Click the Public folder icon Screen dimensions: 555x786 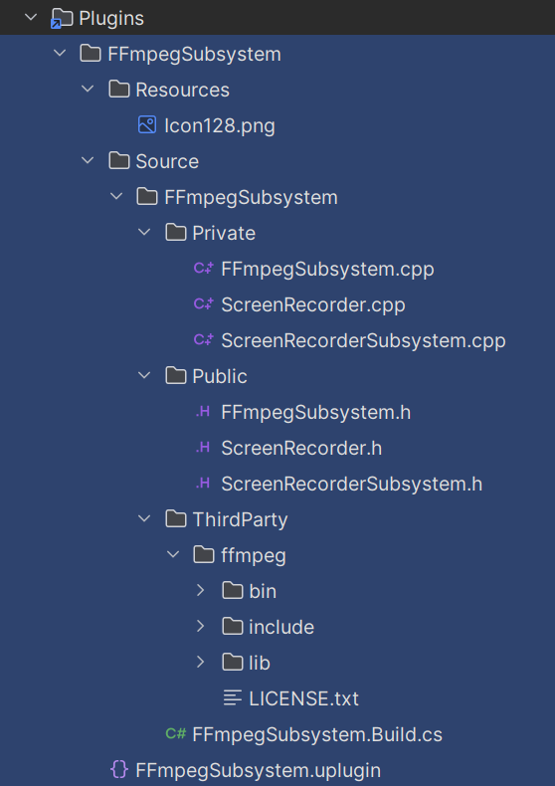coord(176,375)
